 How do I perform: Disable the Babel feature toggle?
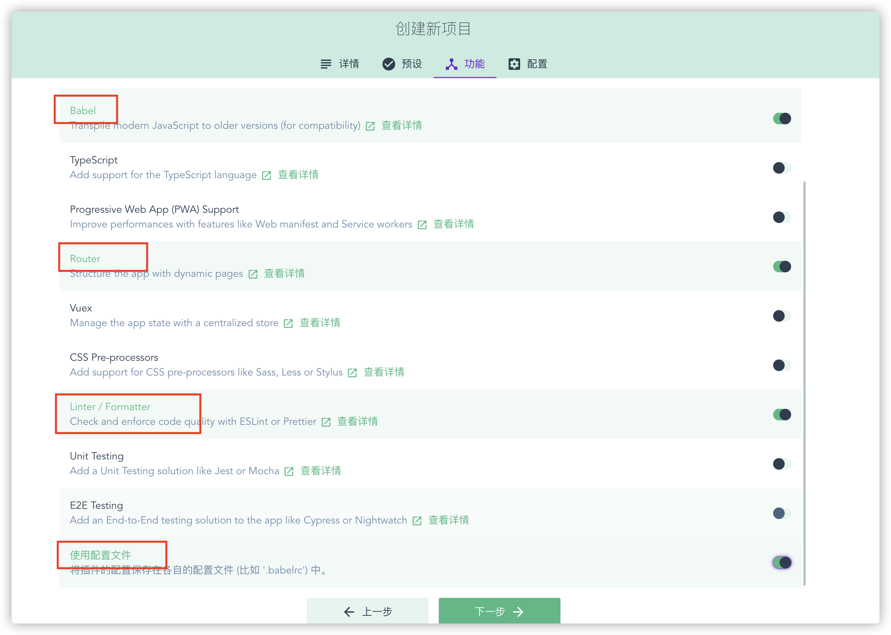coord(781,119)
